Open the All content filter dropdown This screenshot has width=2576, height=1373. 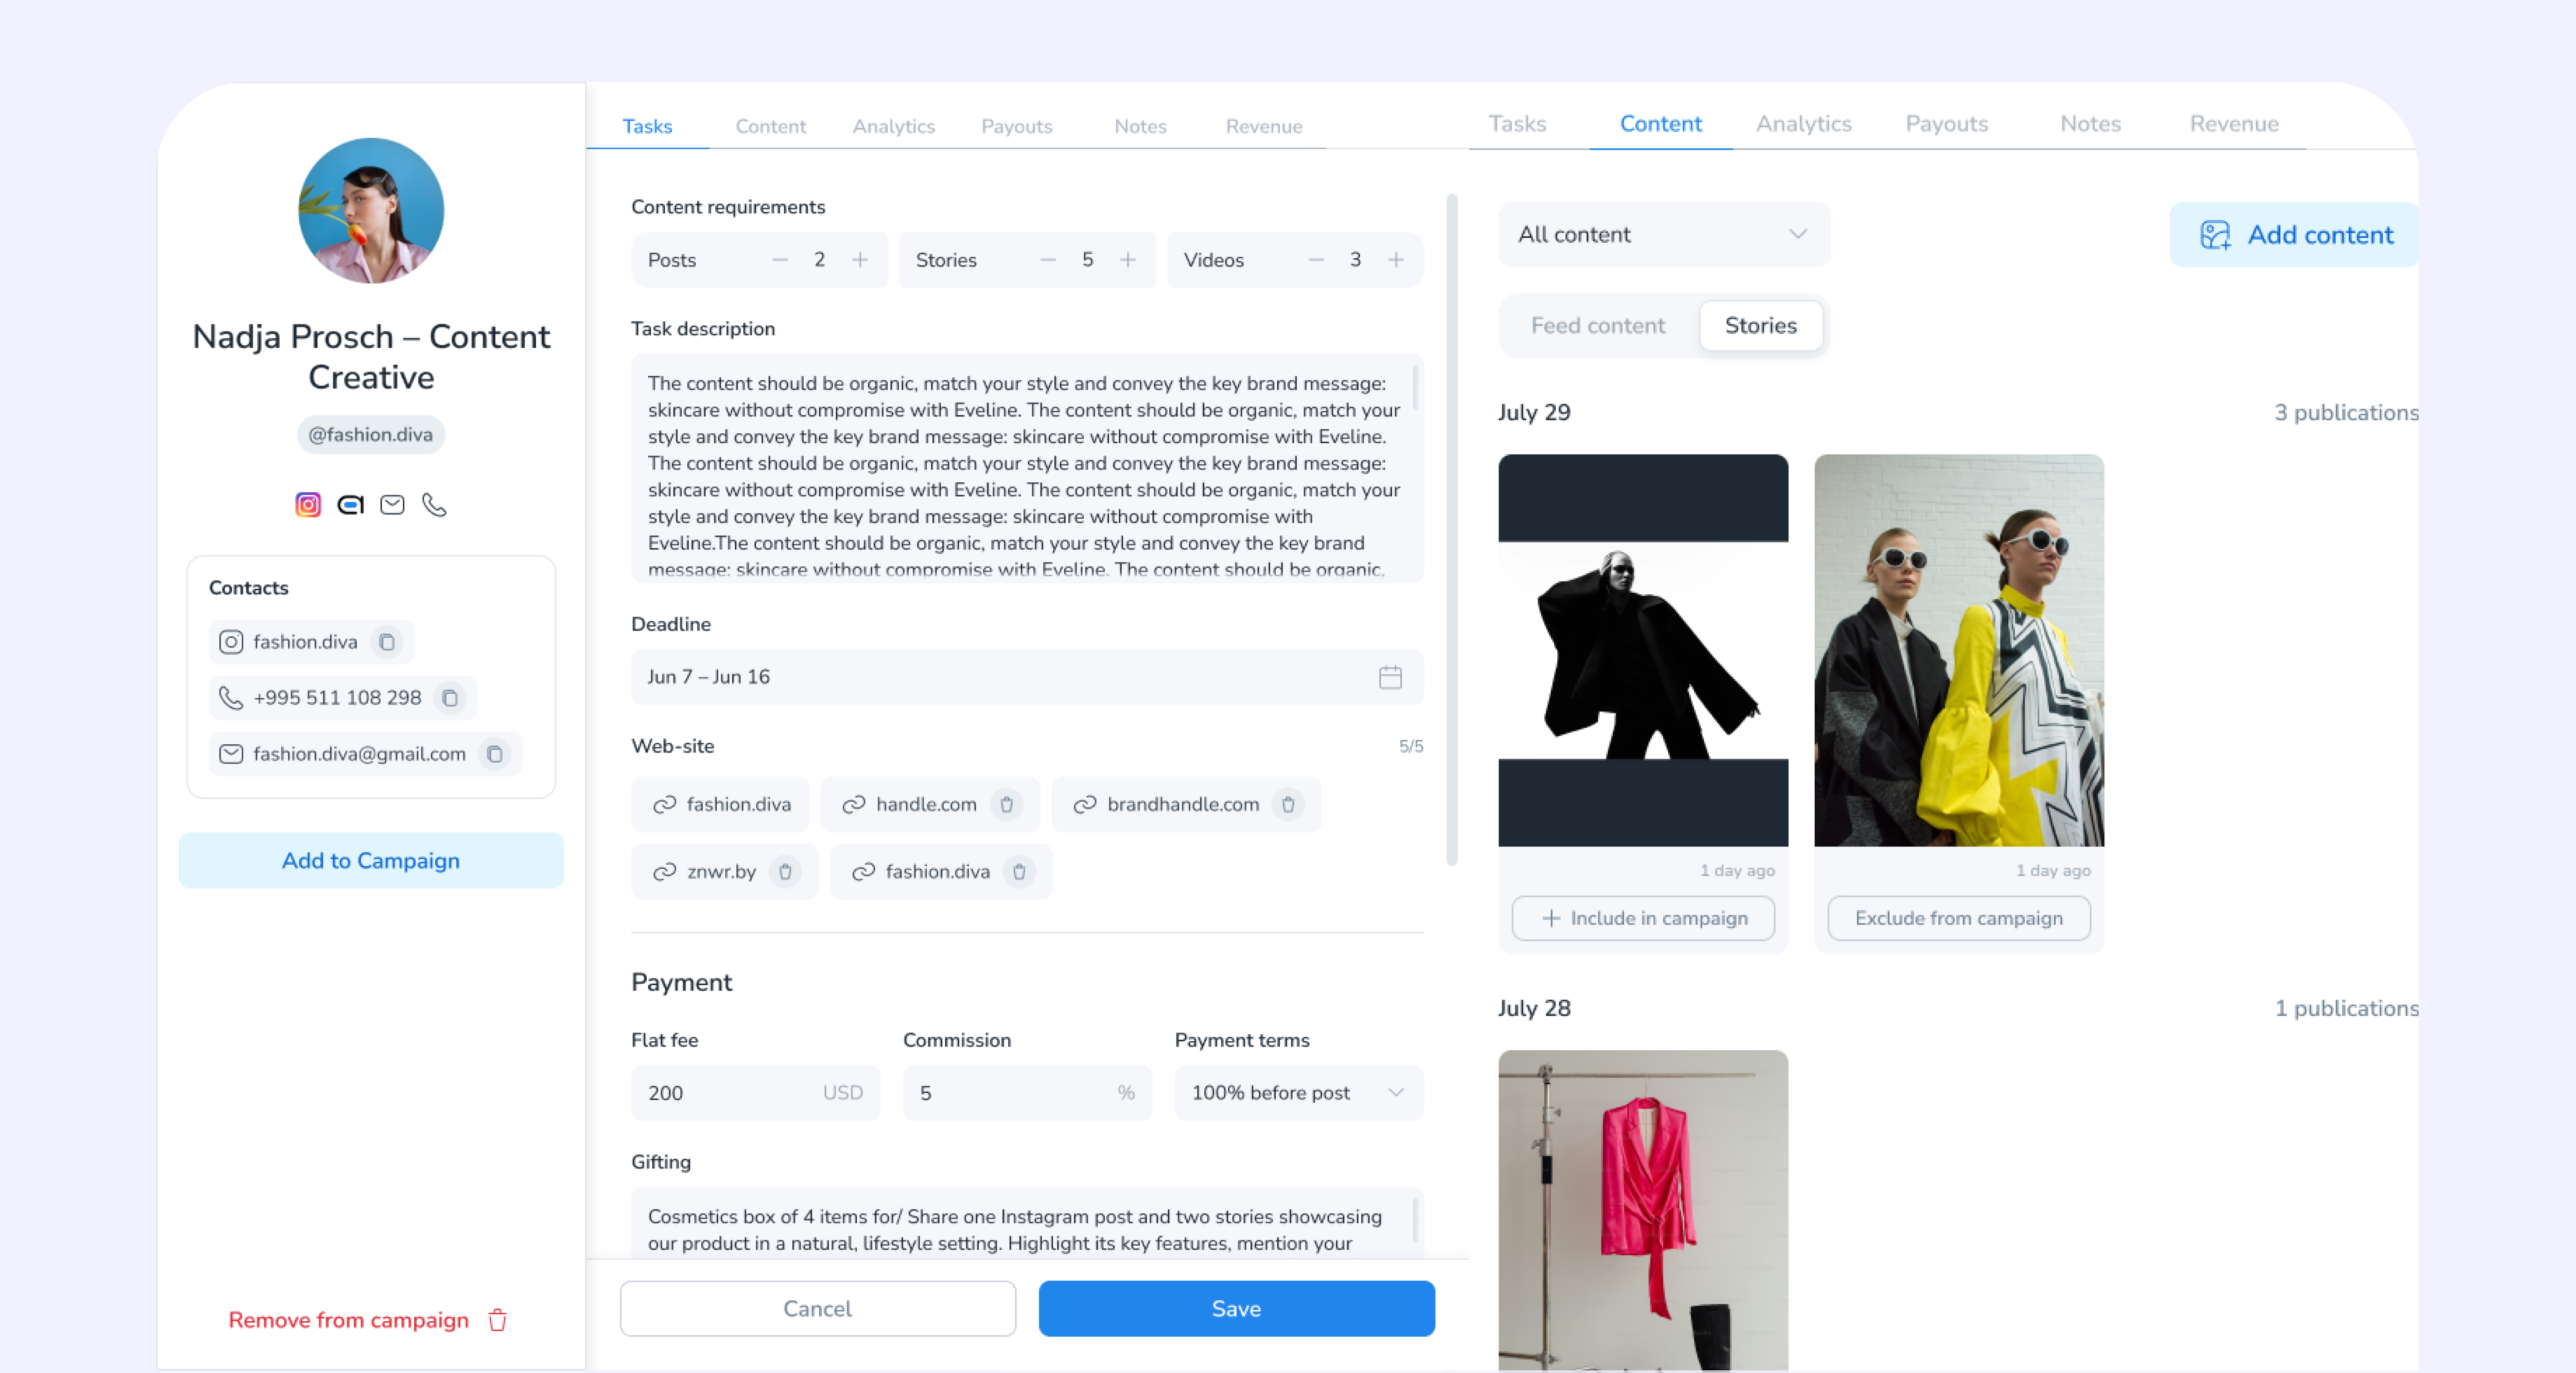(1663, 235)
